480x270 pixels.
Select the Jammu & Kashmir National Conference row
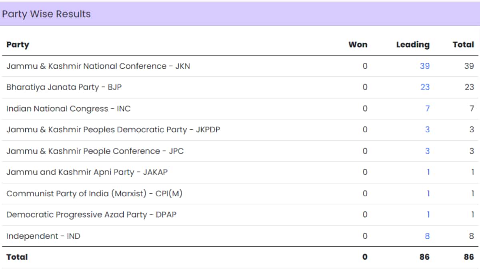(240, 66)
